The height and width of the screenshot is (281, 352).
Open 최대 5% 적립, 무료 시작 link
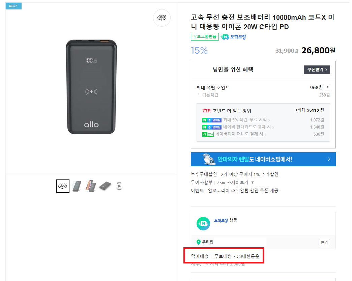[245, 120]
